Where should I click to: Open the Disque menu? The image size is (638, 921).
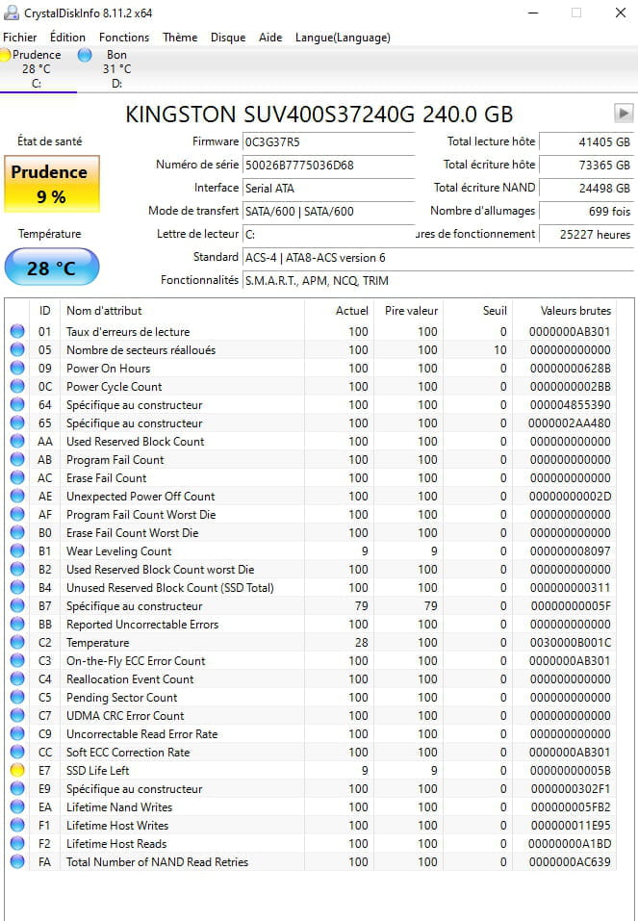tap(228, 37)
